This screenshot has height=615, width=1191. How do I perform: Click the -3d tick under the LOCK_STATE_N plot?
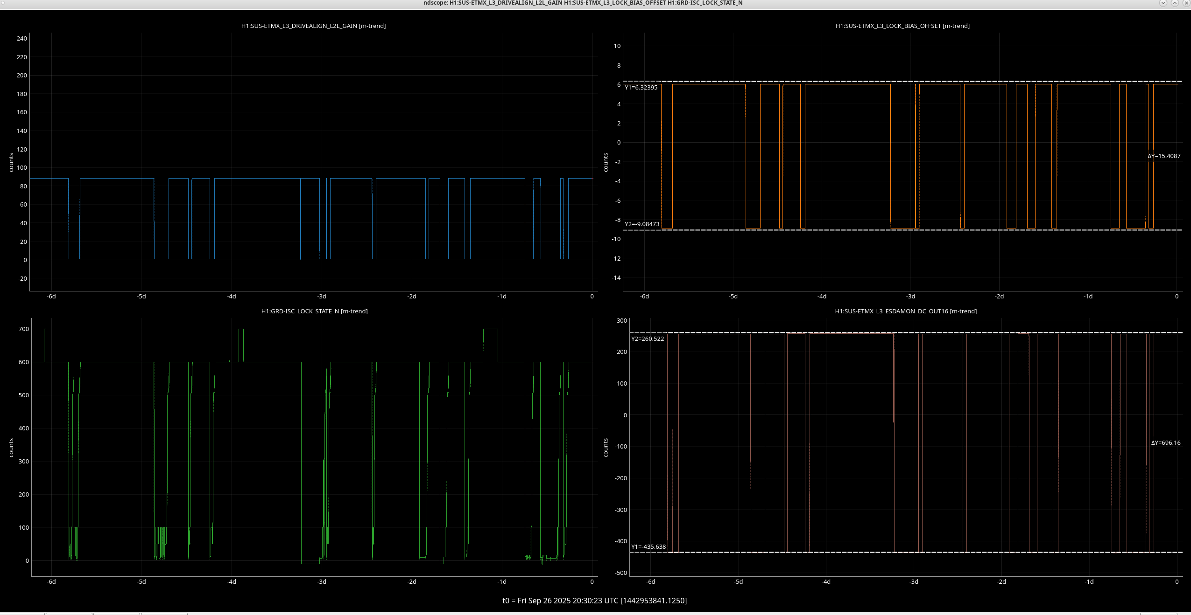321,582
